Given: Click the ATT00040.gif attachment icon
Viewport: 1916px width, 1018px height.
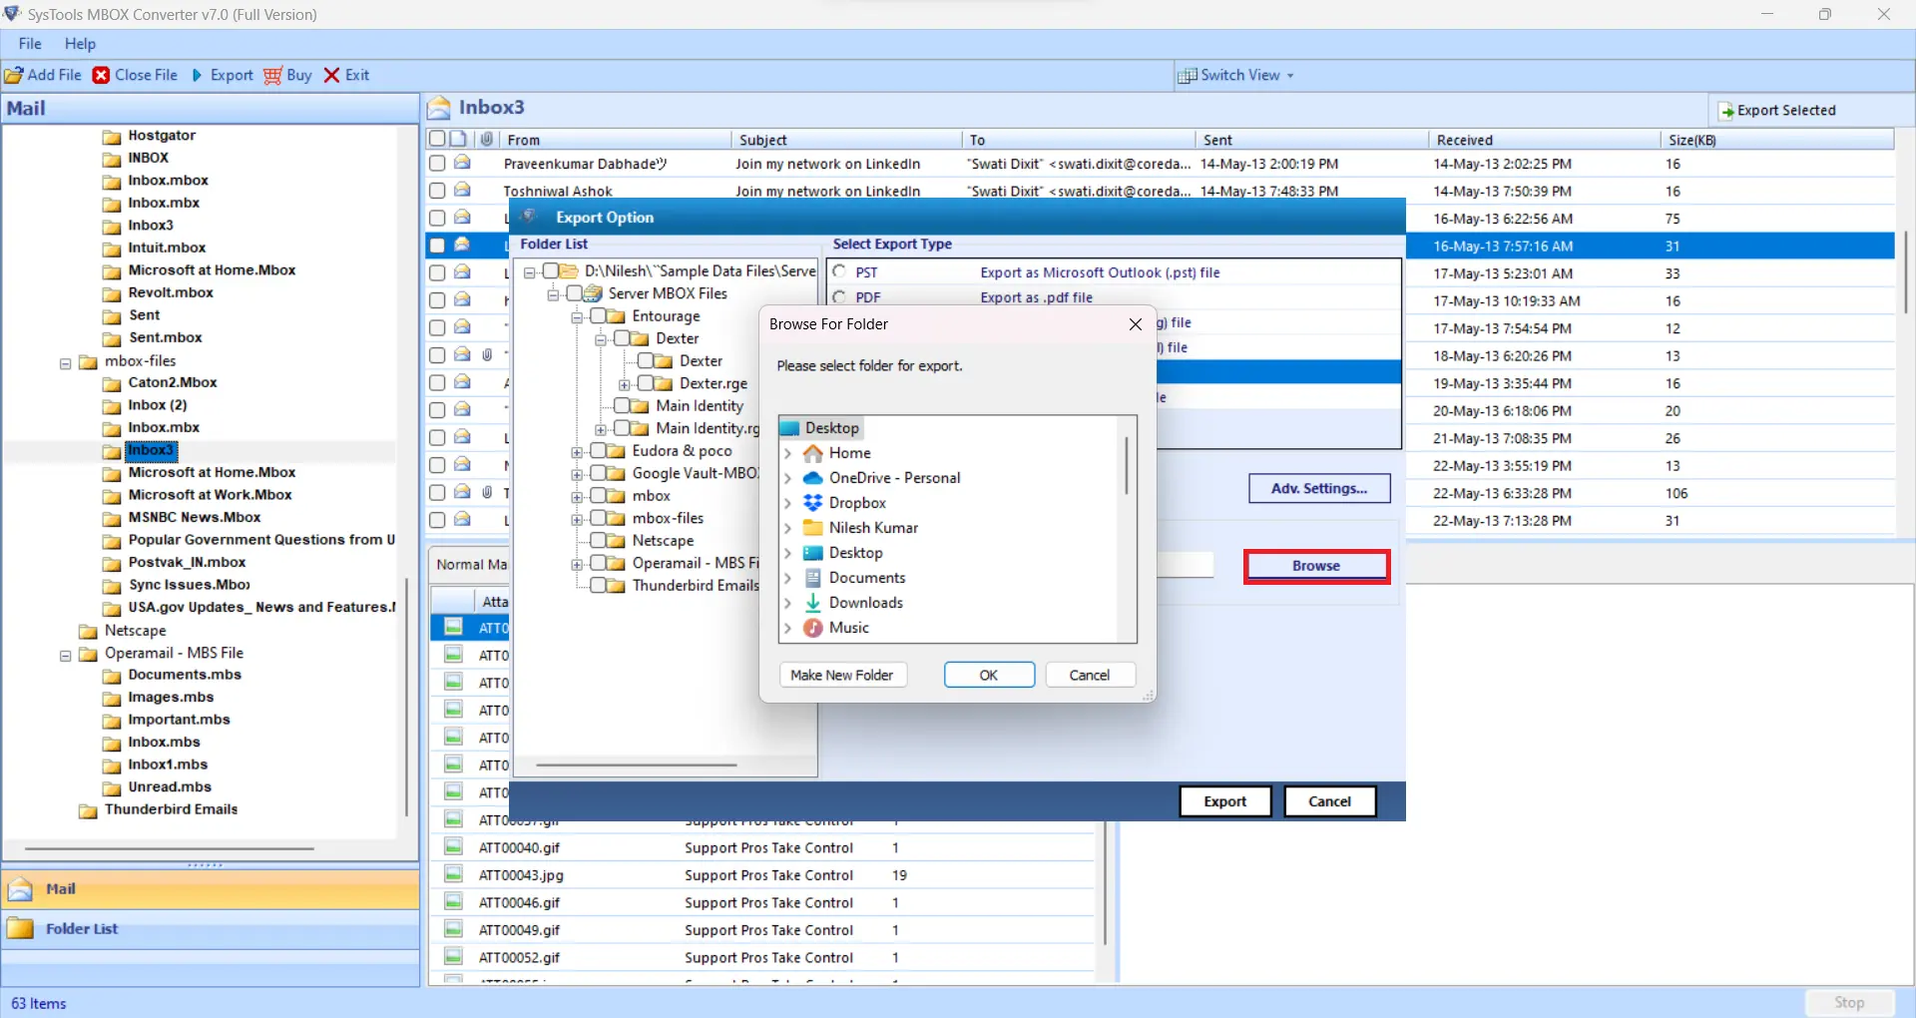Looking at the screenshot, I should [454, 847].
